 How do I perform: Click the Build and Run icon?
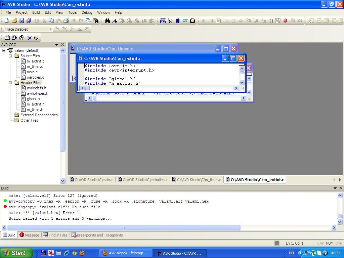(x=14, y=38)
